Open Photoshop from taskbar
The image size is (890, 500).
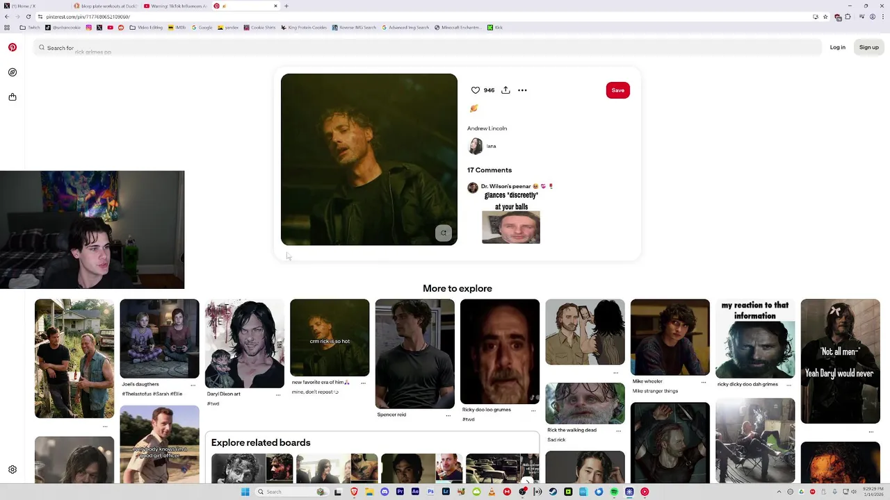pyautogui.click(x=430, y=492)
